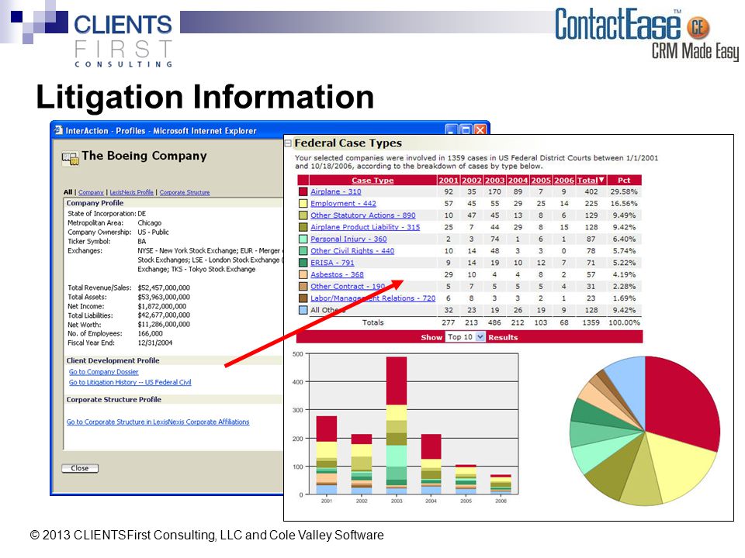Click the Net Income value $1,872,000,000
Viewport: 745px width, 558px height.
click(x=162, y=306)
